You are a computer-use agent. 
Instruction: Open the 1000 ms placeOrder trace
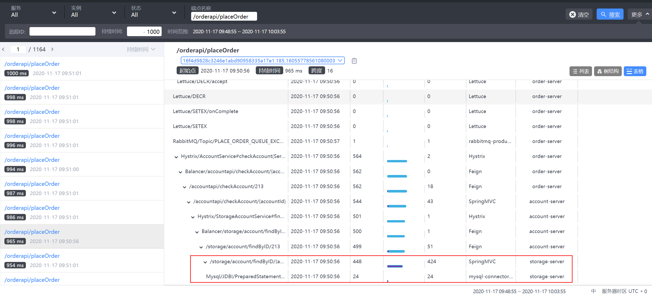tap(32, 64)
